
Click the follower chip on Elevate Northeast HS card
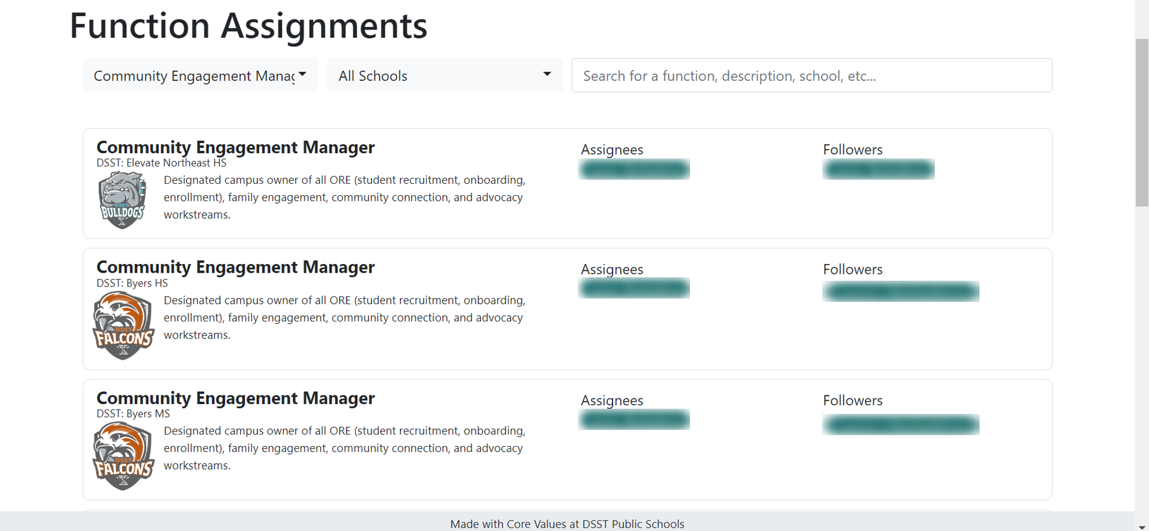pyautogui.click(x=878, y=169)
